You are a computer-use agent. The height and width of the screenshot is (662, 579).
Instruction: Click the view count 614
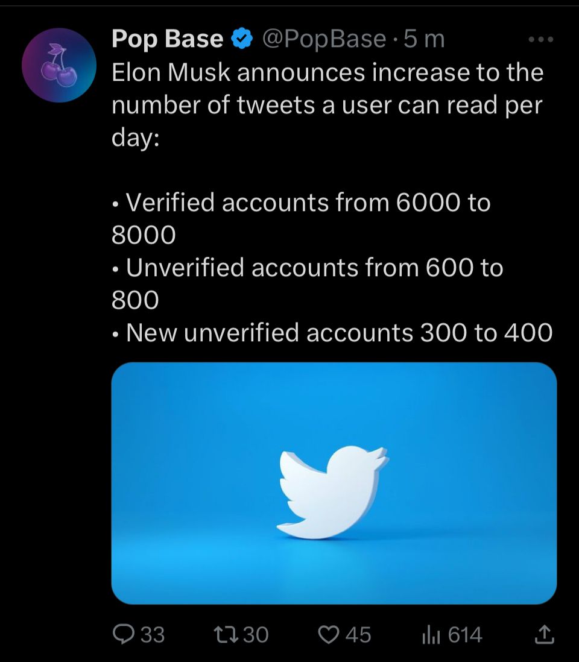pyautogui.click(x=466, y=634)
